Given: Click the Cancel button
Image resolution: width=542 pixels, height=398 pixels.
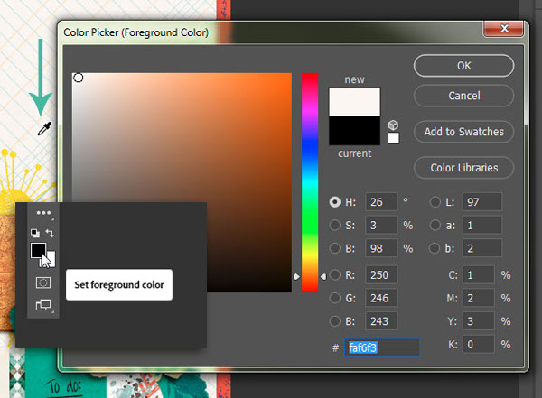Looking at the screenshot, I should point(463,96).
